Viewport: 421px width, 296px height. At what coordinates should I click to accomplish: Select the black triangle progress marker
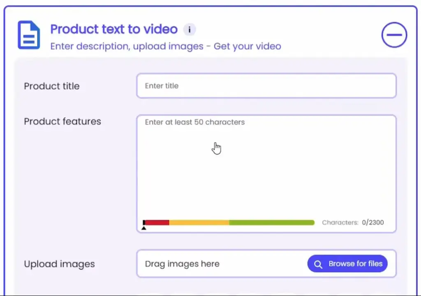pyautogui.click(x=144, y=228)
